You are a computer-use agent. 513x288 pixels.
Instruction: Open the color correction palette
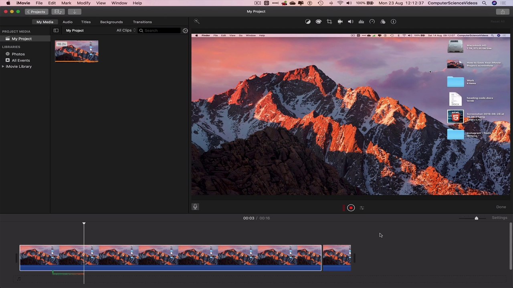point(319,22)
